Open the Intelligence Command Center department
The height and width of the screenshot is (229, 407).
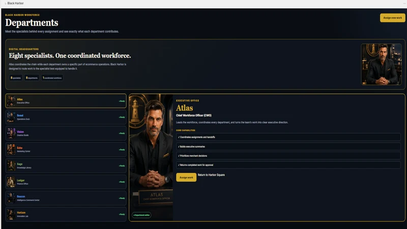point(66,198)
